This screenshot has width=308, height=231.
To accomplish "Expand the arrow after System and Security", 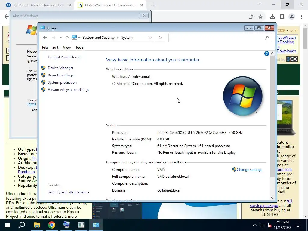I will 118,38.
